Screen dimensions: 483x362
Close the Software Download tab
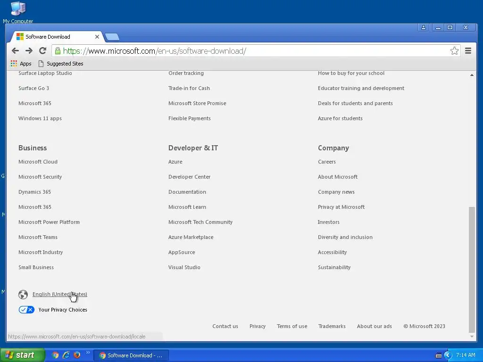coord(97,37)
